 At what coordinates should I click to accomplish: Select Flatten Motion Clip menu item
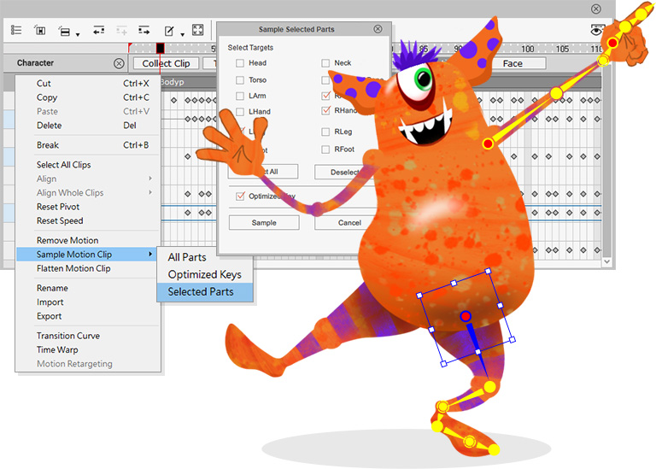[x=73, y=268]
